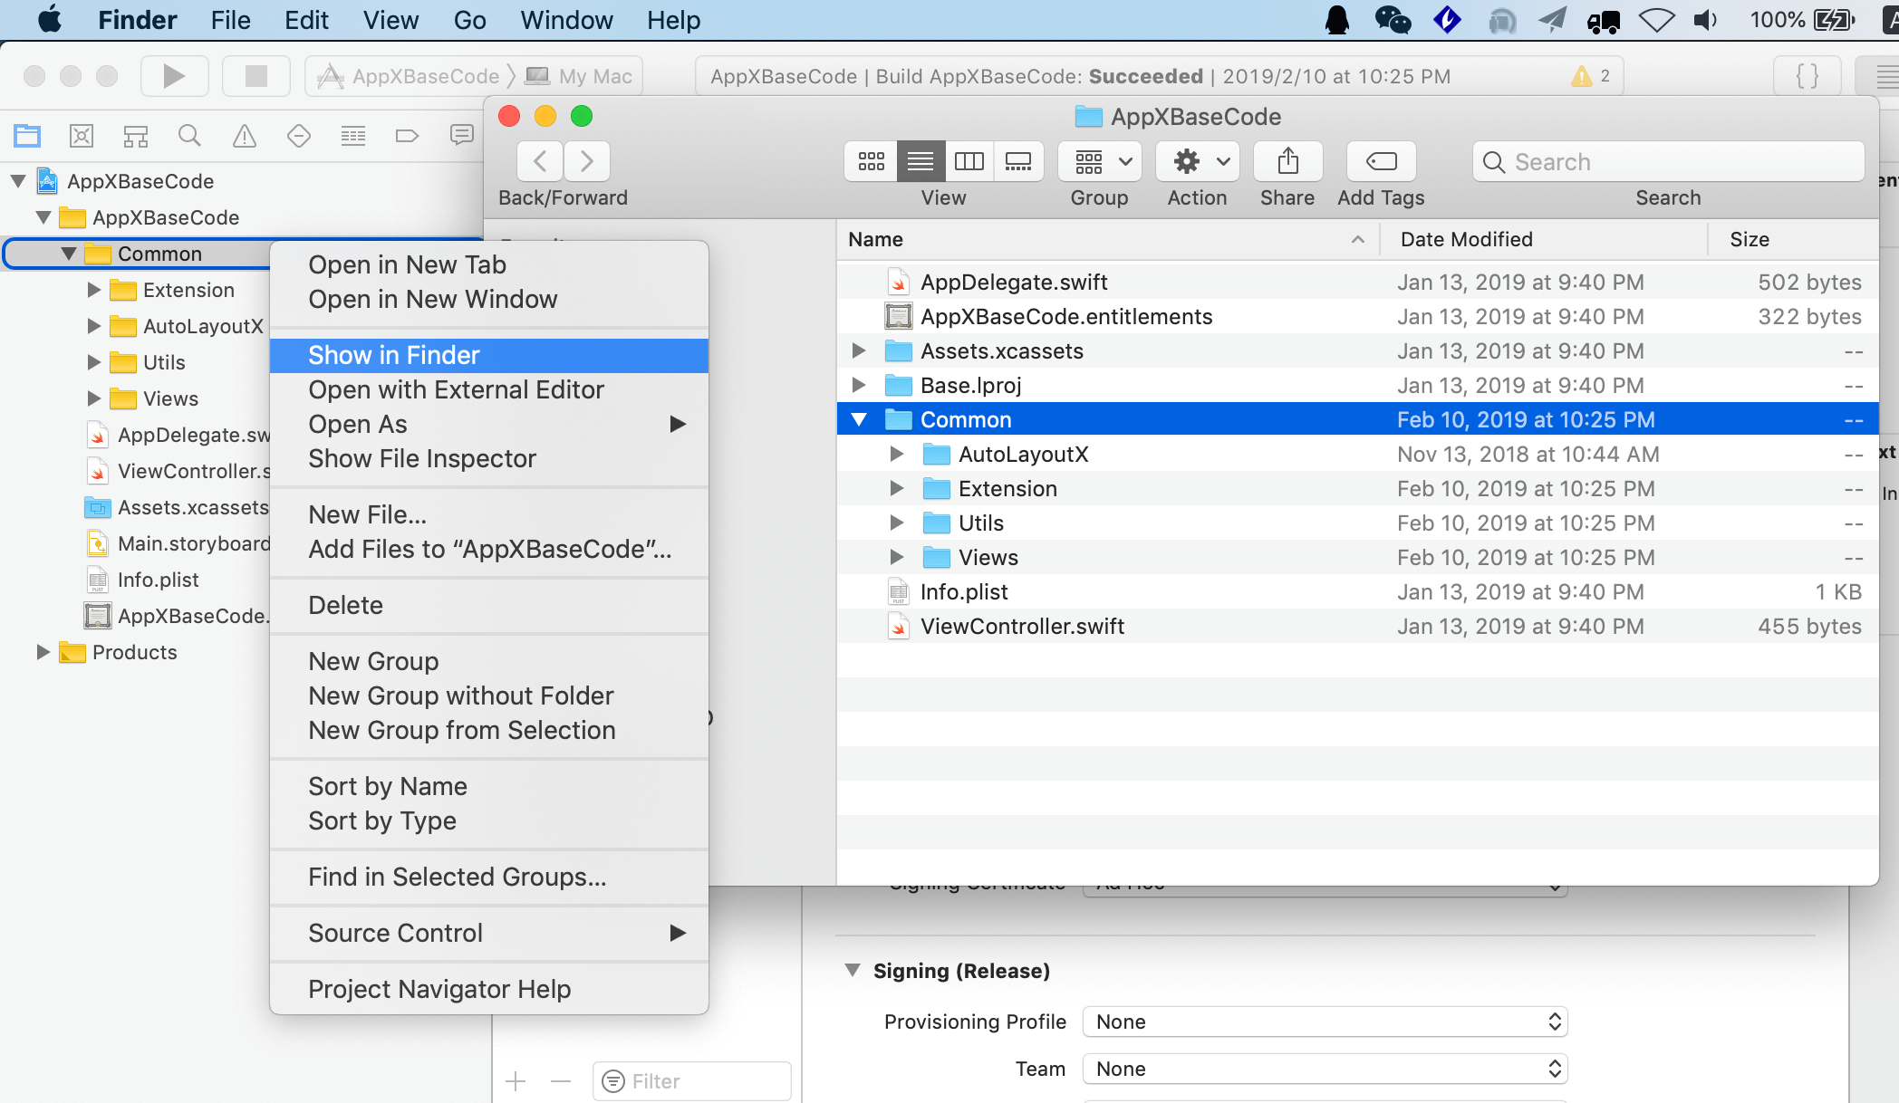
Task: Switch Finder to column view
Action: (969, 161)
